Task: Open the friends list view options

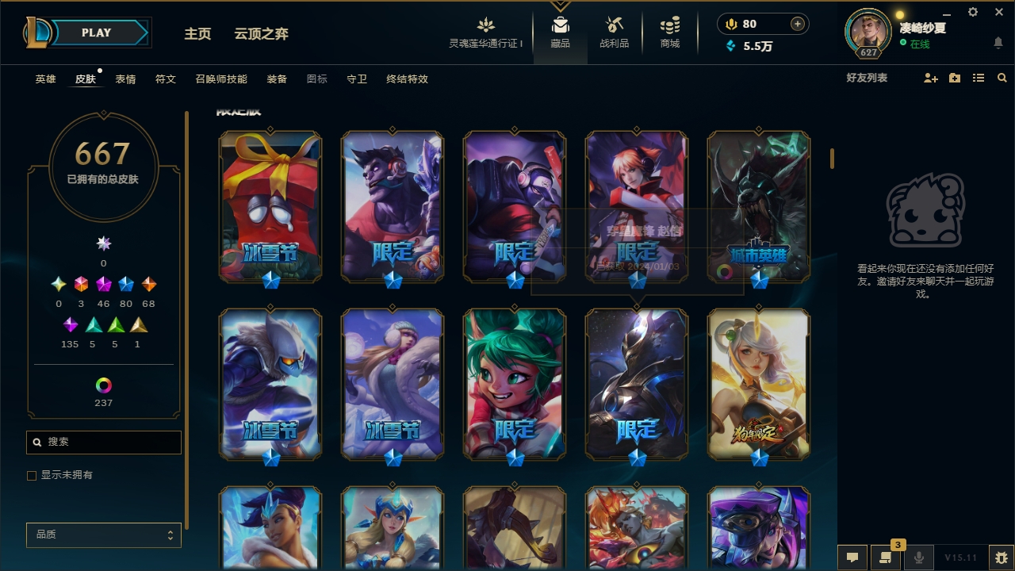Action: (979, 79)
